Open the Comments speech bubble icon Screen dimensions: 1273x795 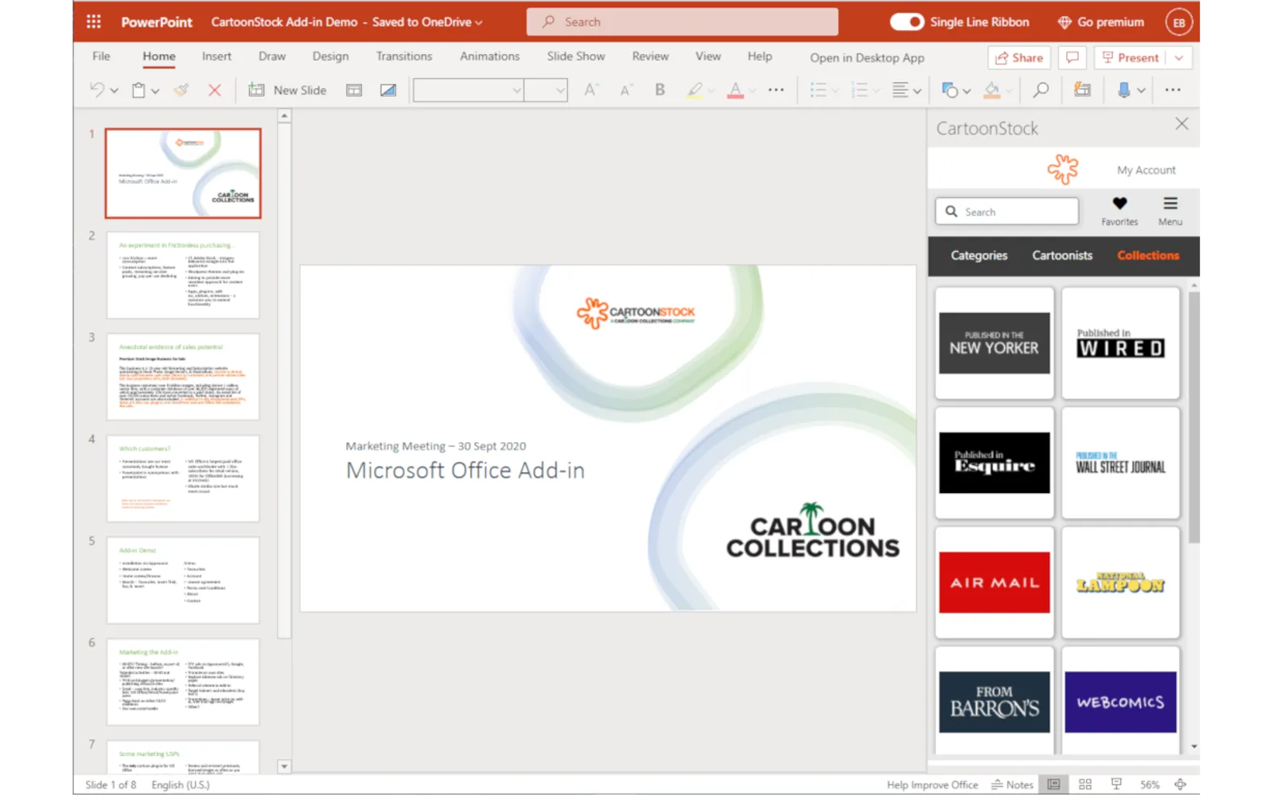[x=1073, y=57]
